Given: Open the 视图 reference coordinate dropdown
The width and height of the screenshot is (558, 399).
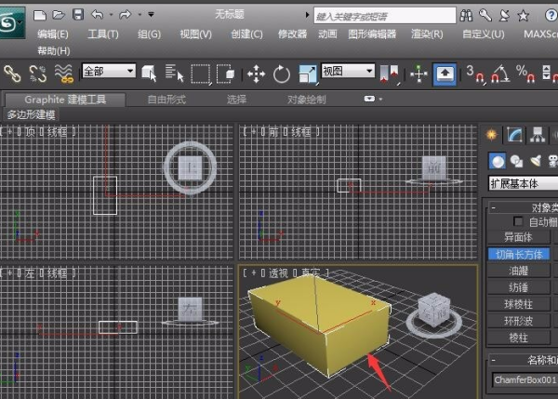Looking at the screenshot, I should pos(348,71).
